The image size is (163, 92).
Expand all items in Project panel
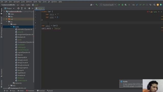coord(22,8)
